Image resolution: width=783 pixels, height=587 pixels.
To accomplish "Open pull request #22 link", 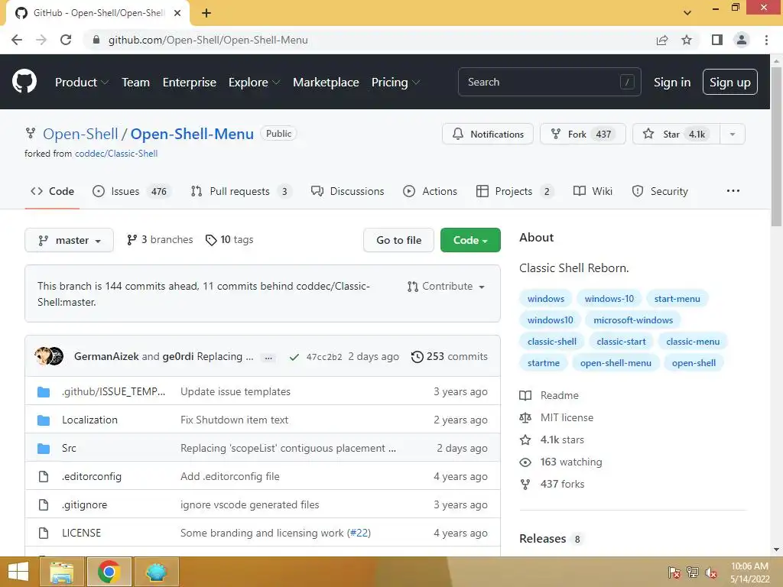I will pos(359,533).
